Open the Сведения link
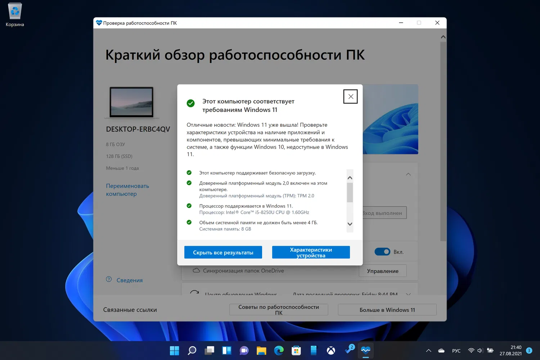The height and width of the screenshot is (360, 540). pos(130,280)
